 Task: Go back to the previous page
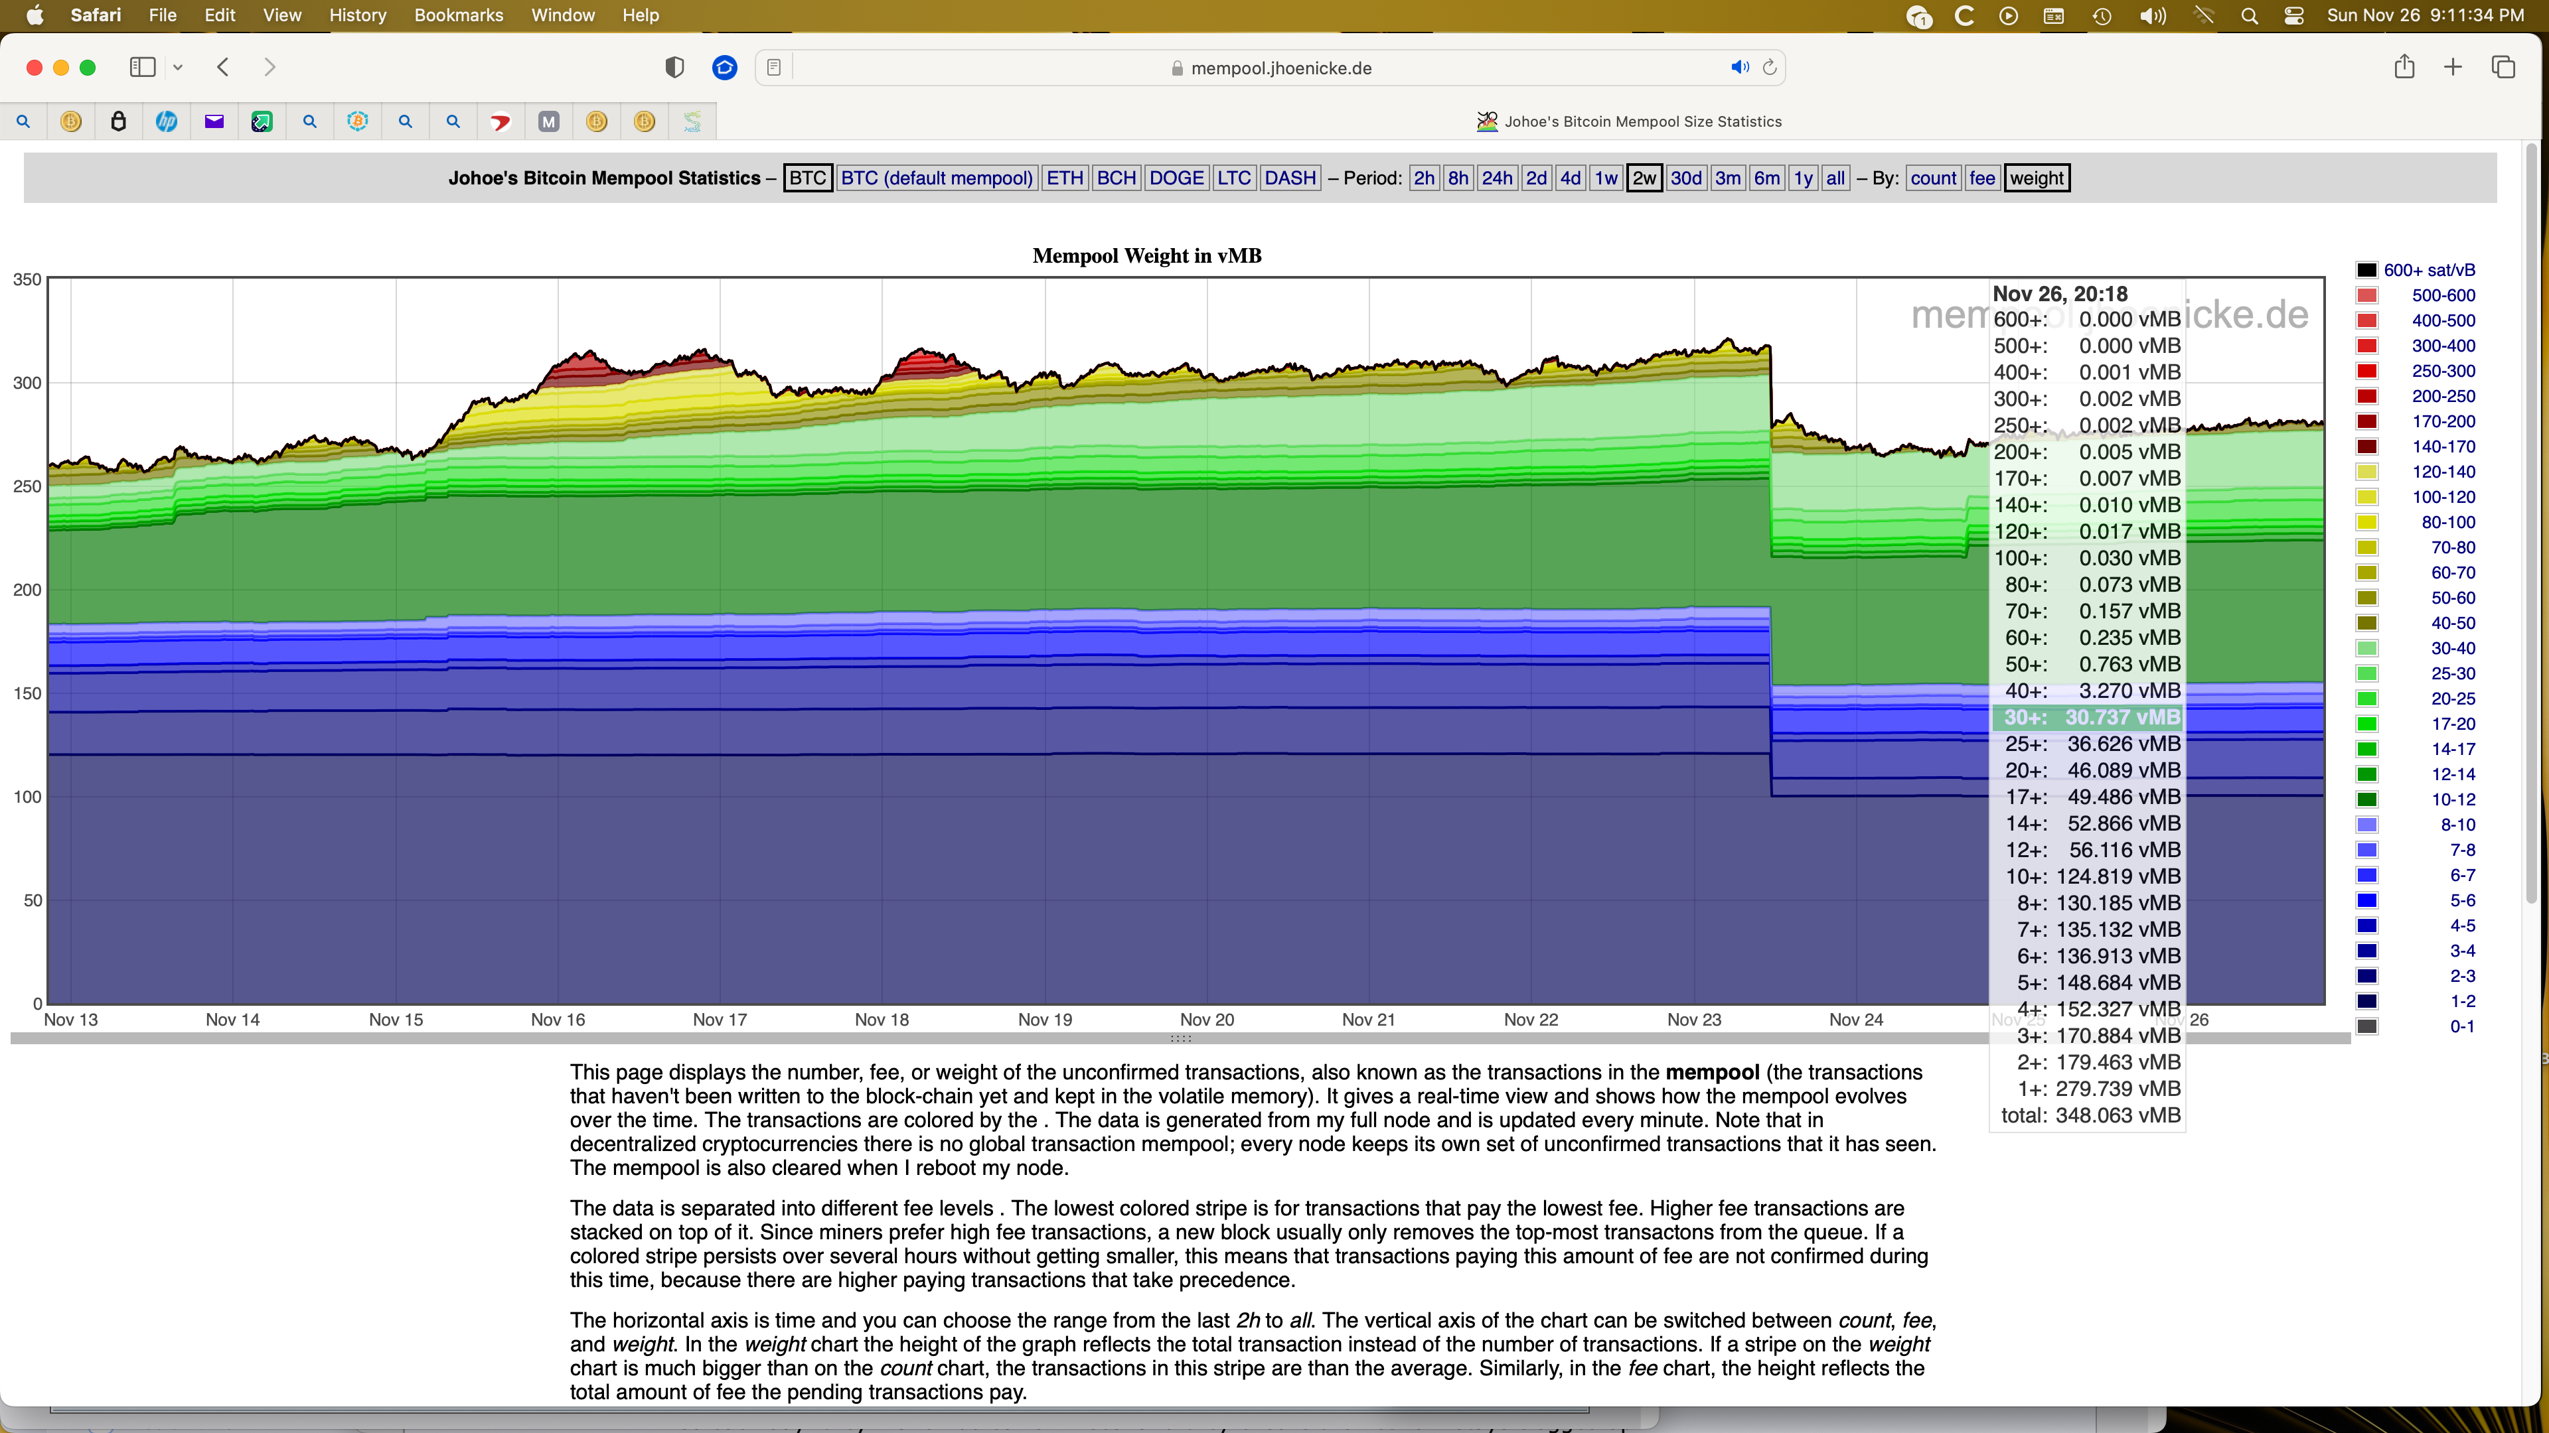(222, 67)
